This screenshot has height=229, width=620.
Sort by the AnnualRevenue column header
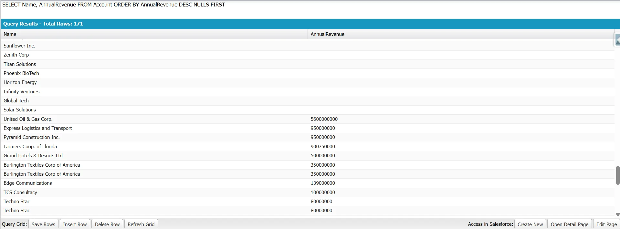point(461,34)
